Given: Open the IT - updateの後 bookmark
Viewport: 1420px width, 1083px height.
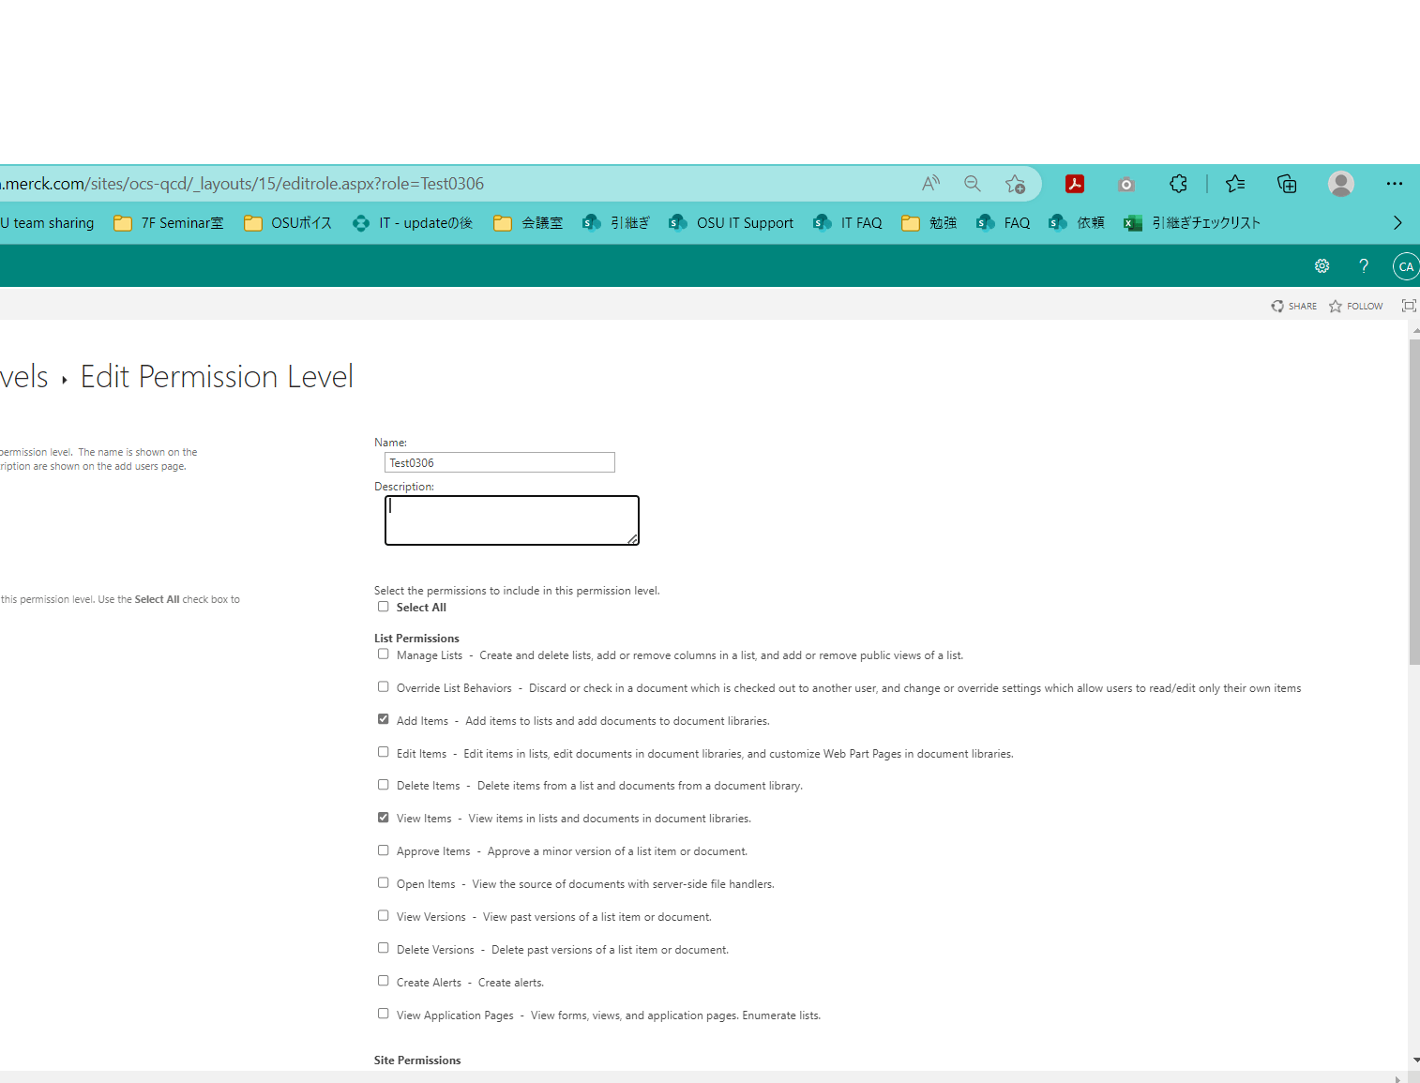Looking at the screenshot, I should click(x=413, y=223).
